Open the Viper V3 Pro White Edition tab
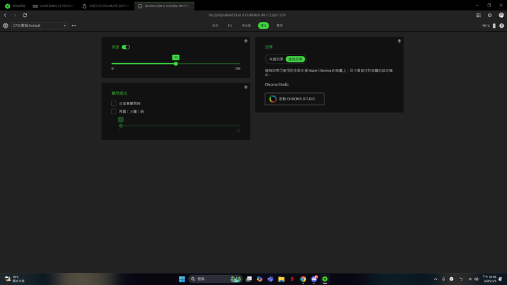The image size is (507, 285). point(106,6)
